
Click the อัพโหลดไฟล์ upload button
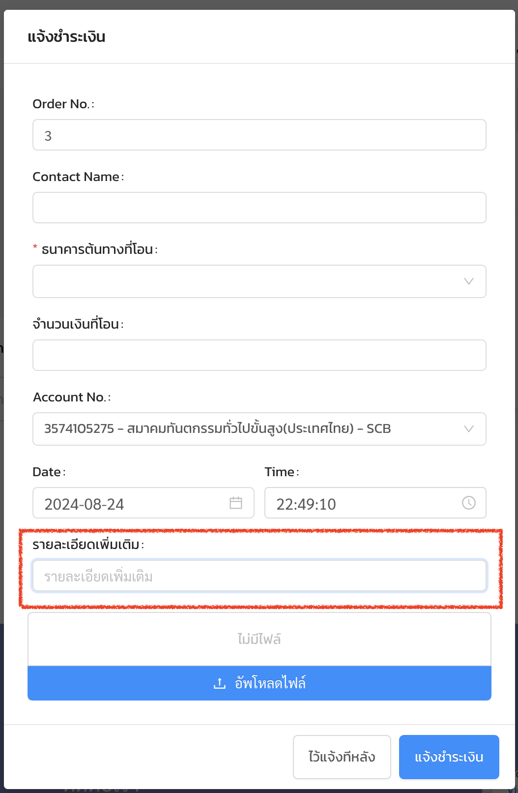pyautogui.click(x=259, y=683)
